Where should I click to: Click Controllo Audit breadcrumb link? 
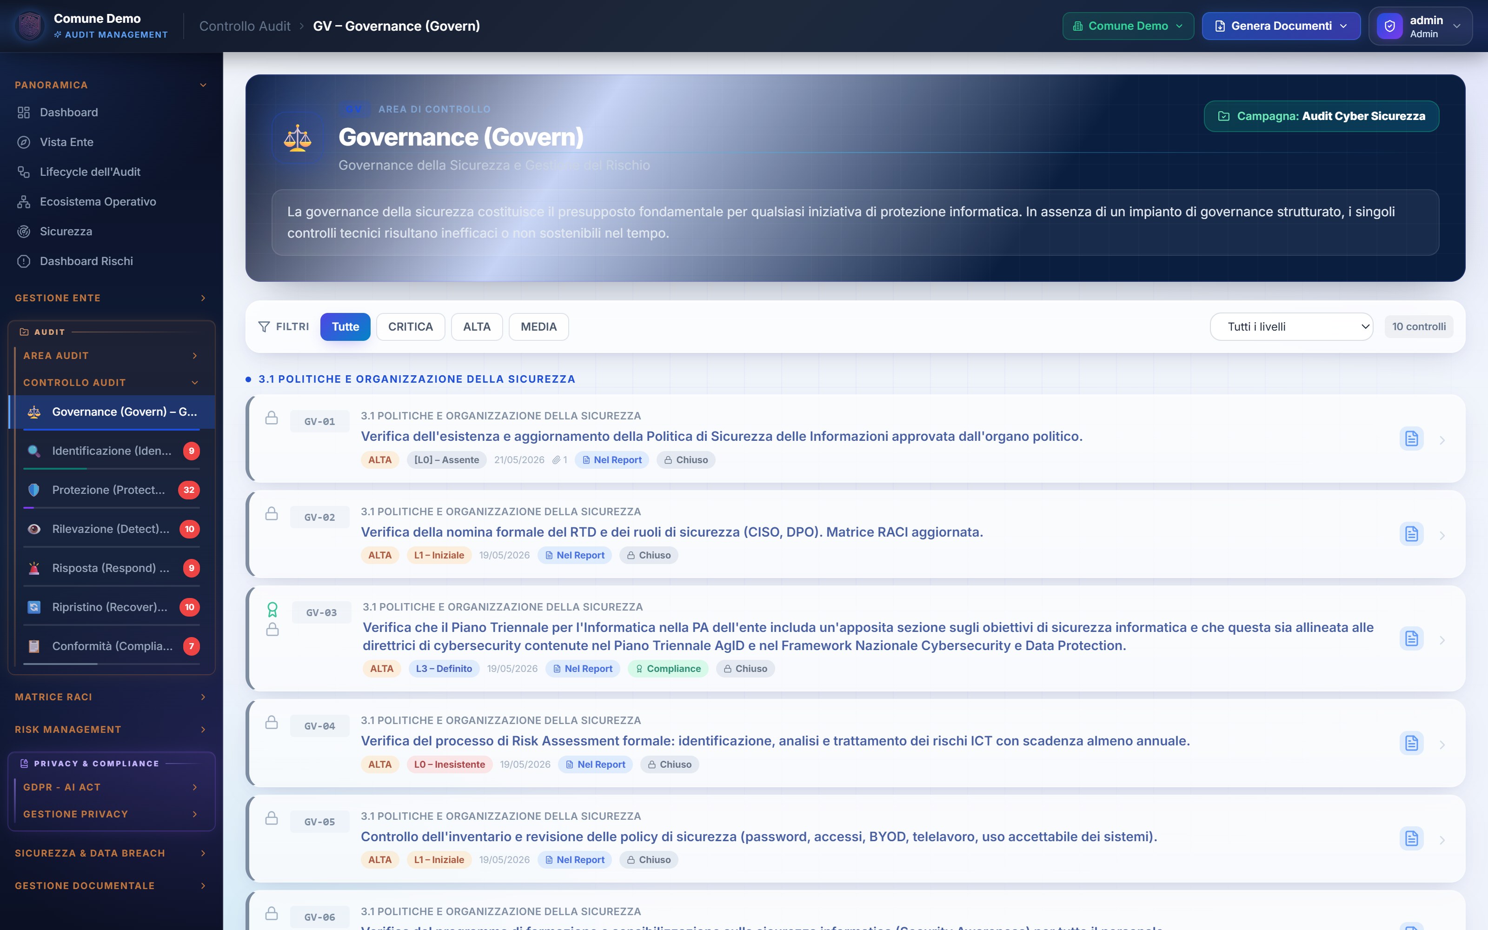(x=245, y=26)
